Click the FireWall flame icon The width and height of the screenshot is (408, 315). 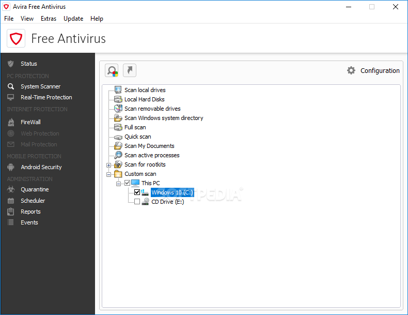pyautogui.click(x=11, y=122)
